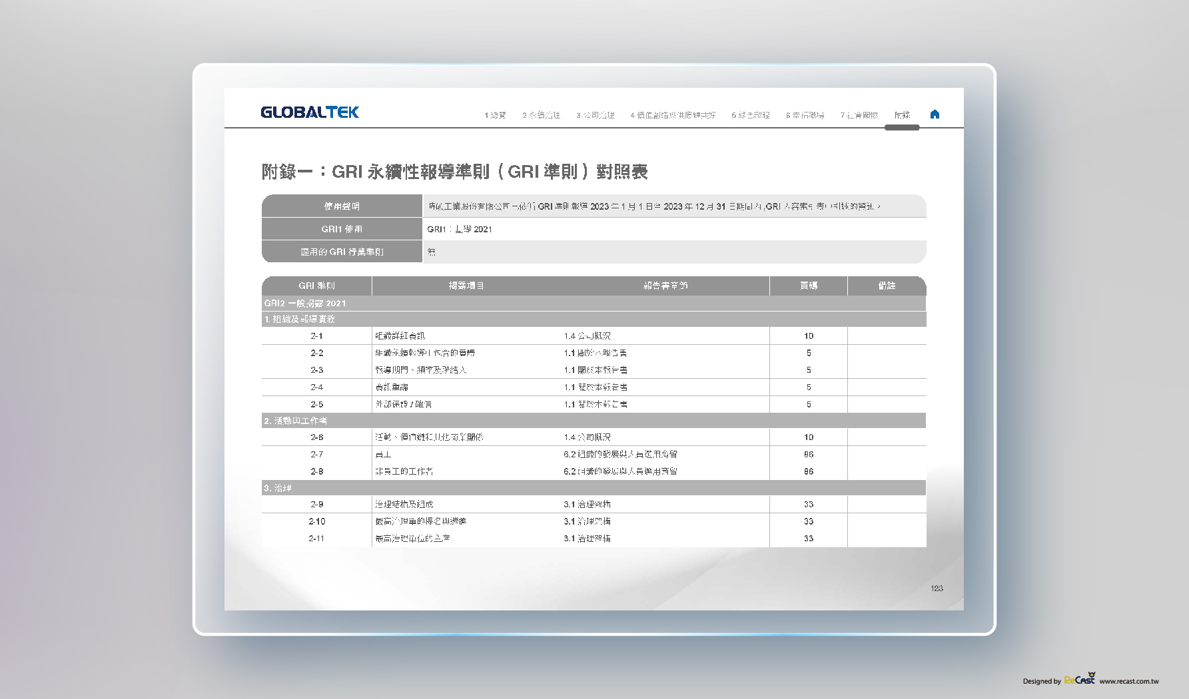Click the 備註 column header

point(887,286)
